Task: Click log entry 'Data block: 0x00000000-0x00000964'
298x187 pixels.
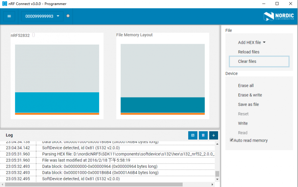Action: coord(107,166)
